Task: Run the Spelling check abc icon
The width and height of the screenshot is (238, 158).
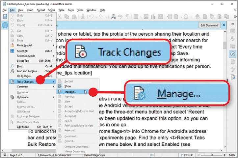Action: click(120, 16)
